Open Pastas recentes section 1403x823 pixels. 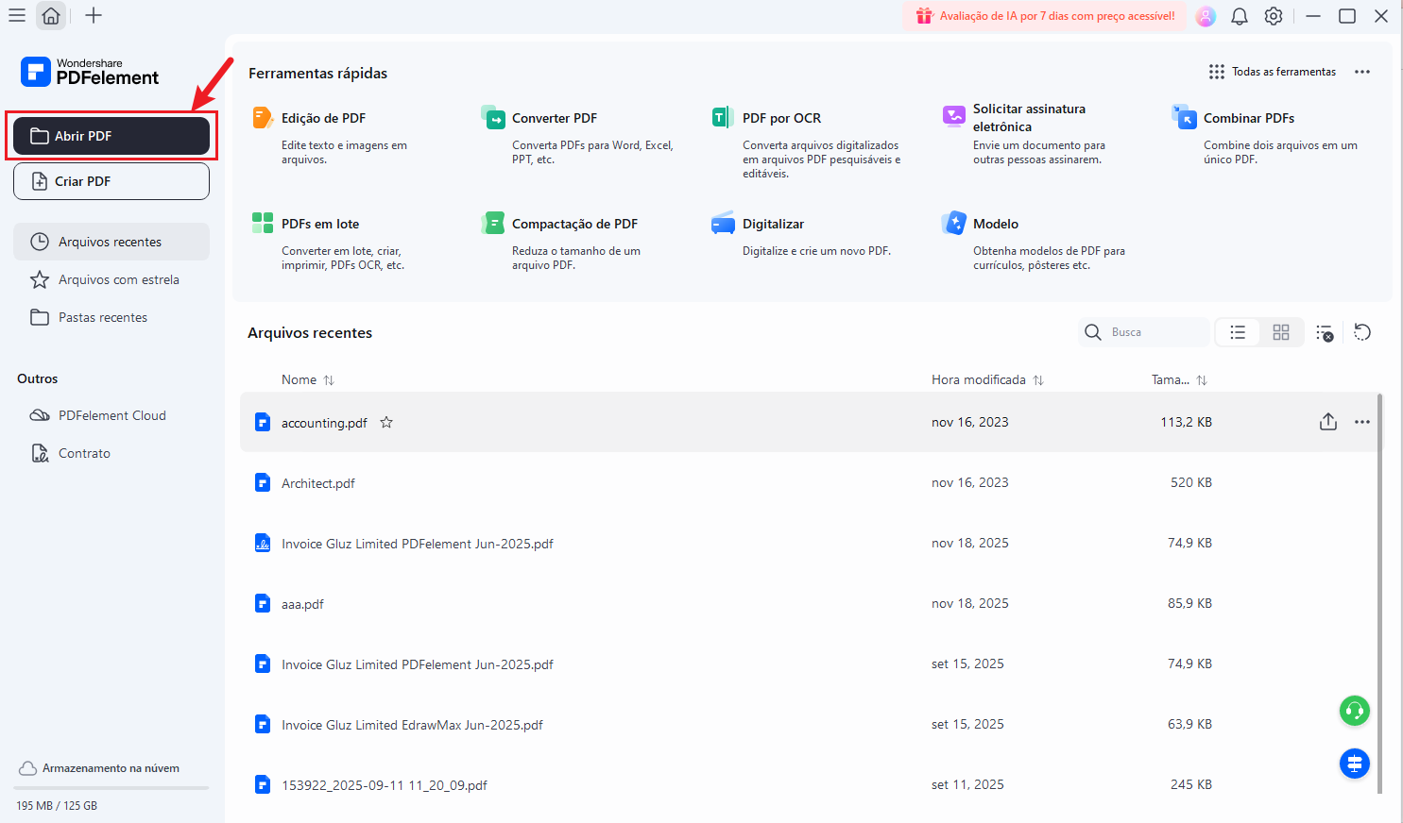point(102,317)
